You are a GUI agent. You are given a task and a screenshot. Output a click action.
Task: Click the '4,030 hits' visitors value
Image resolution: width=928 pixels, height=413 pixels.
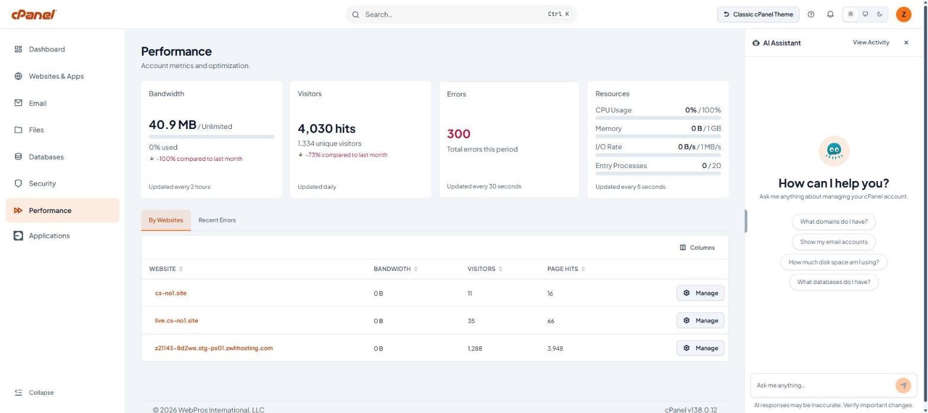tap(327, 128)
